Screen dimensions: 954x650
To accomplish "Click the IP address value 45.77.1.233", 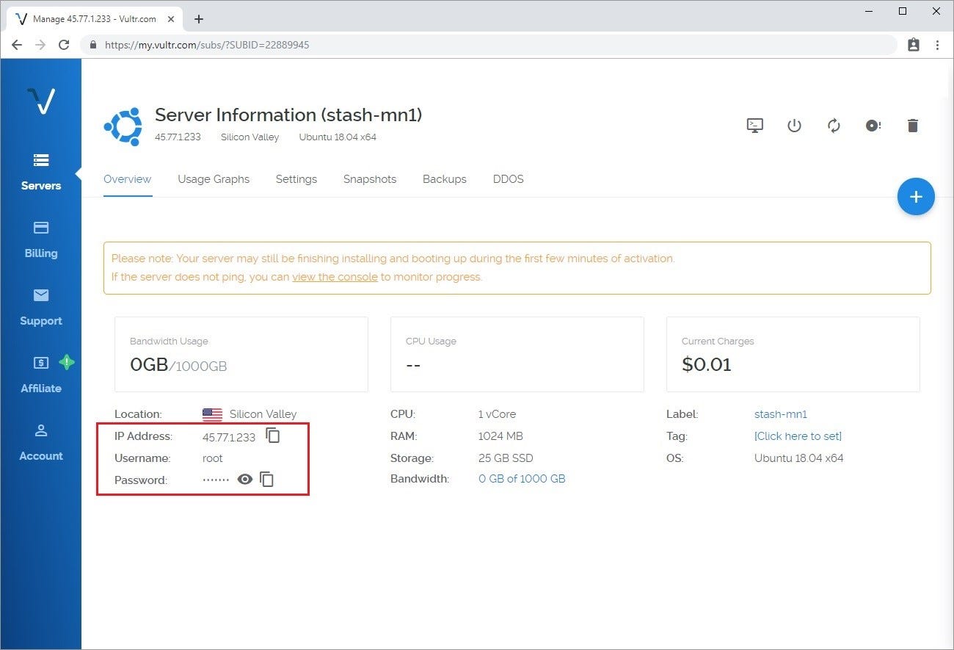I will pos(229,437).
